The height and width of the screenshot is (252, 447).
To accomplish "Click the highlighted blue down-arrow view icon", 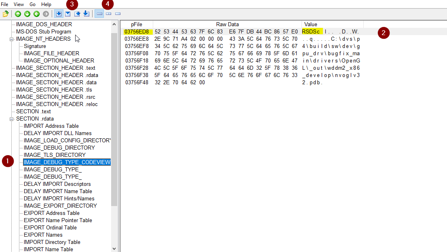I will (x=59, y=13).
